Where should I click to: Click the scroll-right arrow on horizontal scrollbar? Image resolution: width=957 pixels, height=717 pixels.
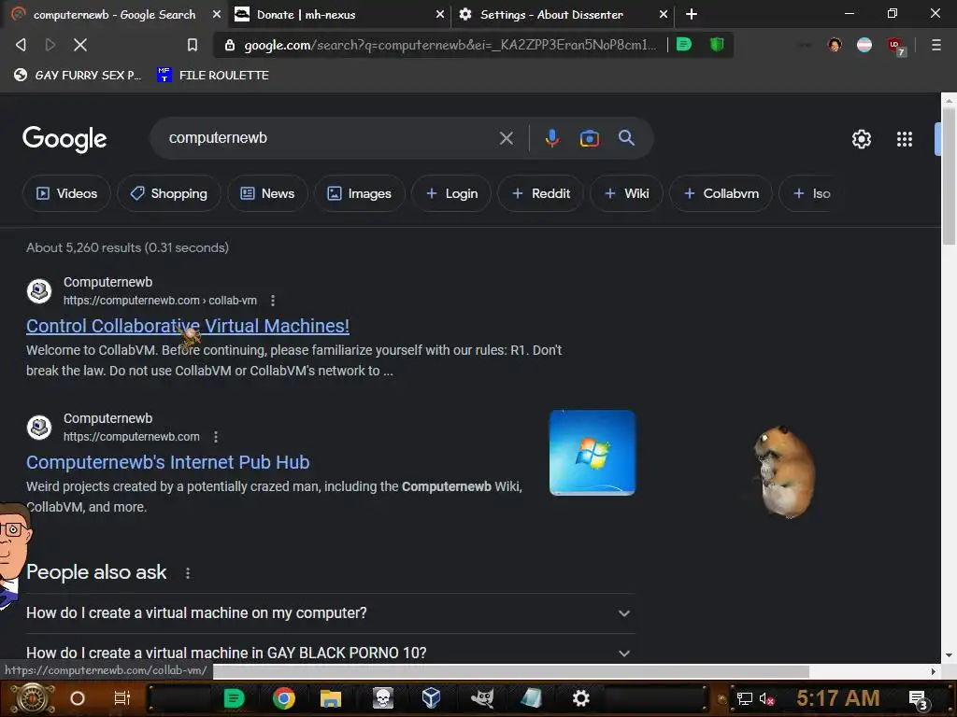tap(933, 671)
